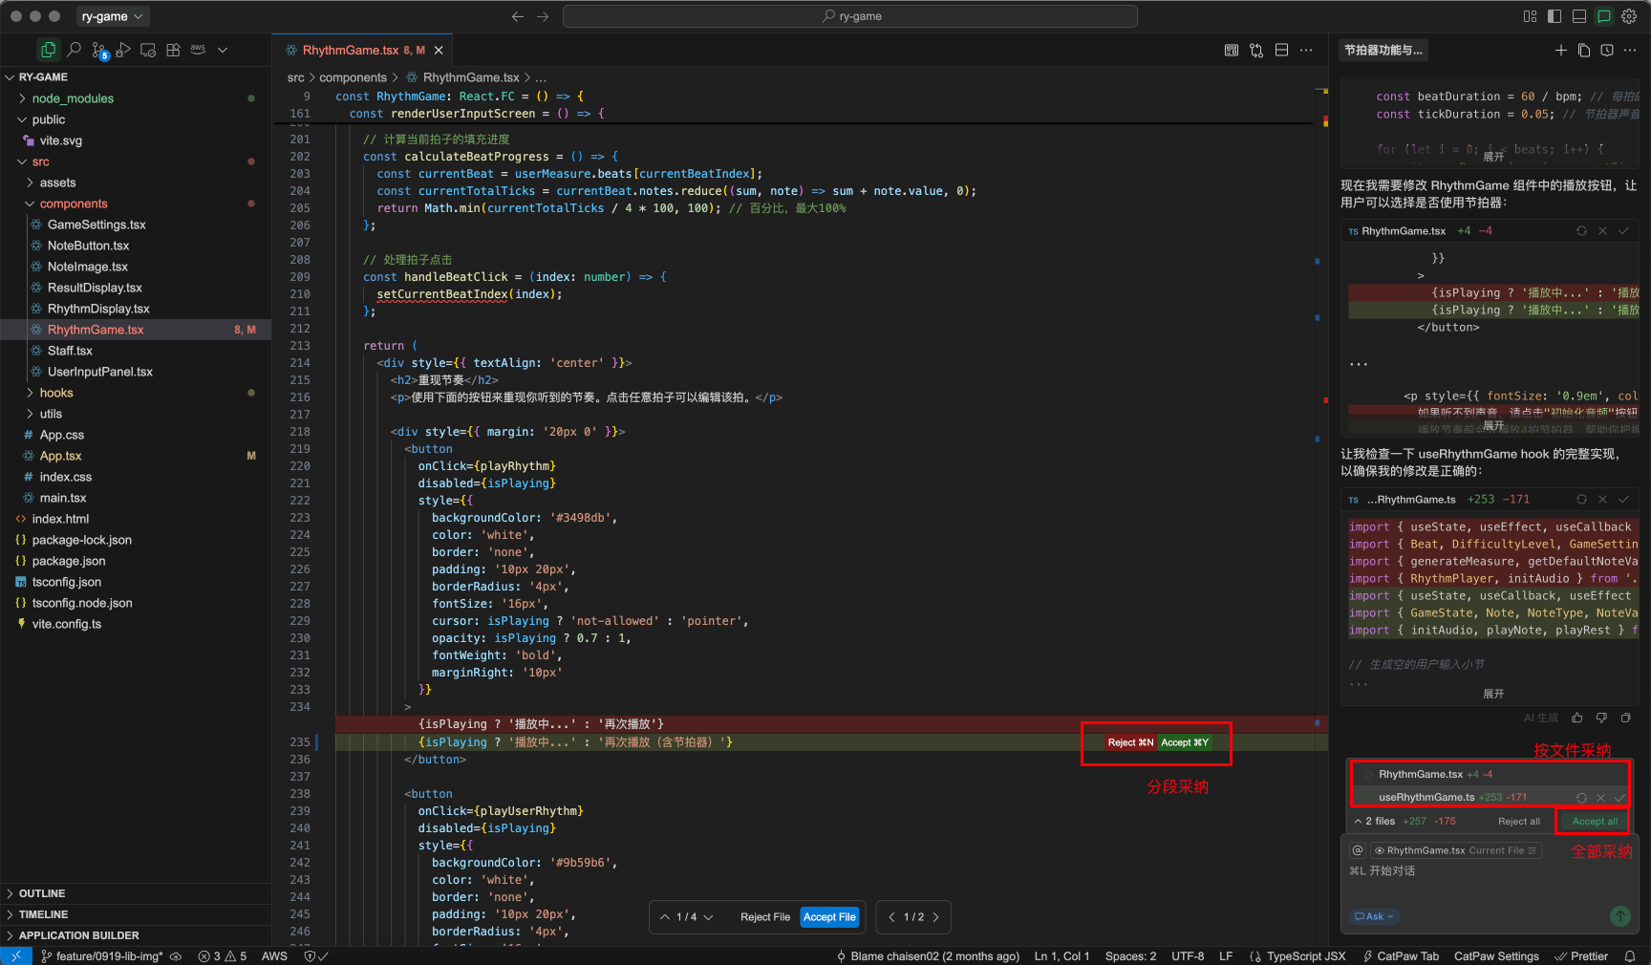Screen dimensions: 1651x965
Task: Expand the node_modules folder
Action: [x=72, y=98]
